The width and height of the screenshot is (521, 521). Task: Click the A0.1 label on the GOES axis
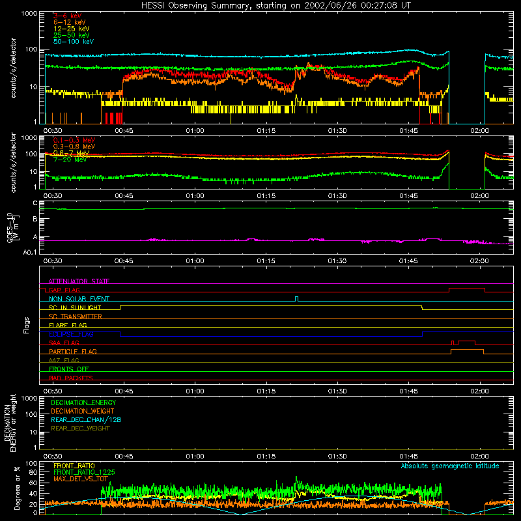pos(30,252)
